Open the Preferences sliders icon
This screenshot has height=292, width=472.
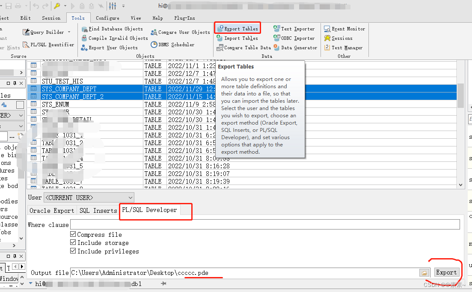[113, 6]
